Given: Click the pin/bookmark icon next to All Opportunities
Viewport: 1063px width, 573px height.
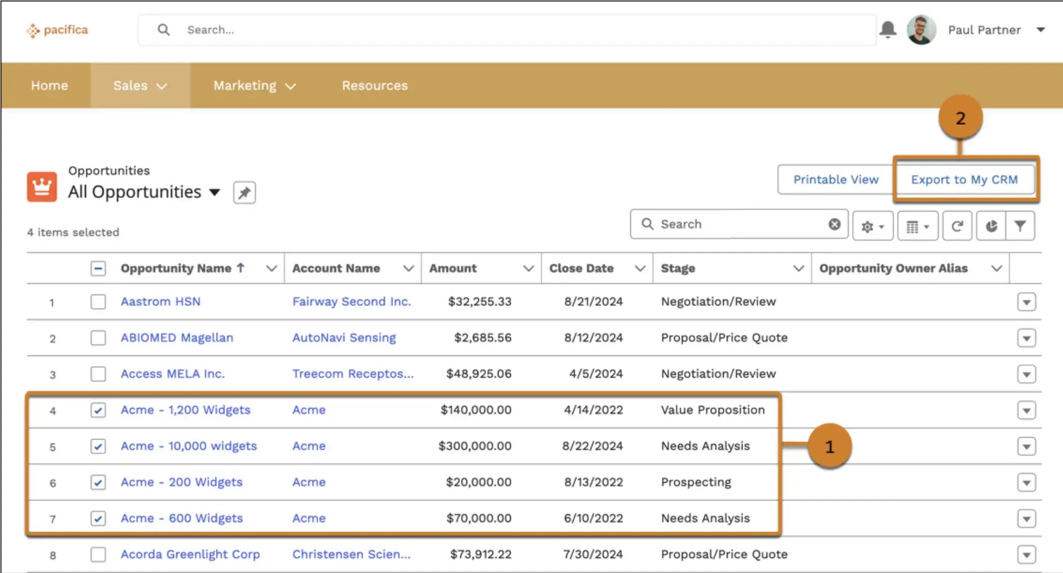Looking at the screenshot, I should point(245,192).
